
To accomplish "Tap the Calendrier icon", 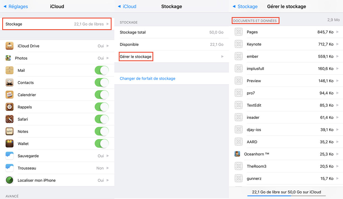I will [10, 95].
